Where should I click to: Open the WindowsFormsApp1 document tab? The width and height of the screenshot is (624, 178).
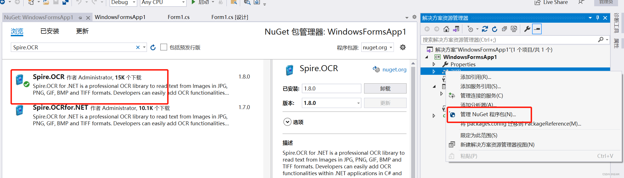(120, 17)
